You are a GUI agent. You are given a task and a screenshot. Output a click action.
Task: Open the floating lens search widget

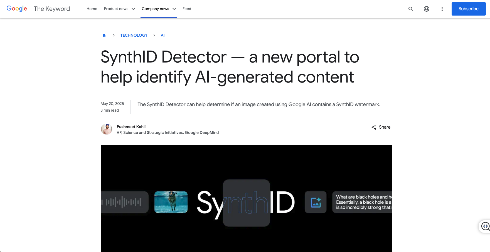[485, 226]
